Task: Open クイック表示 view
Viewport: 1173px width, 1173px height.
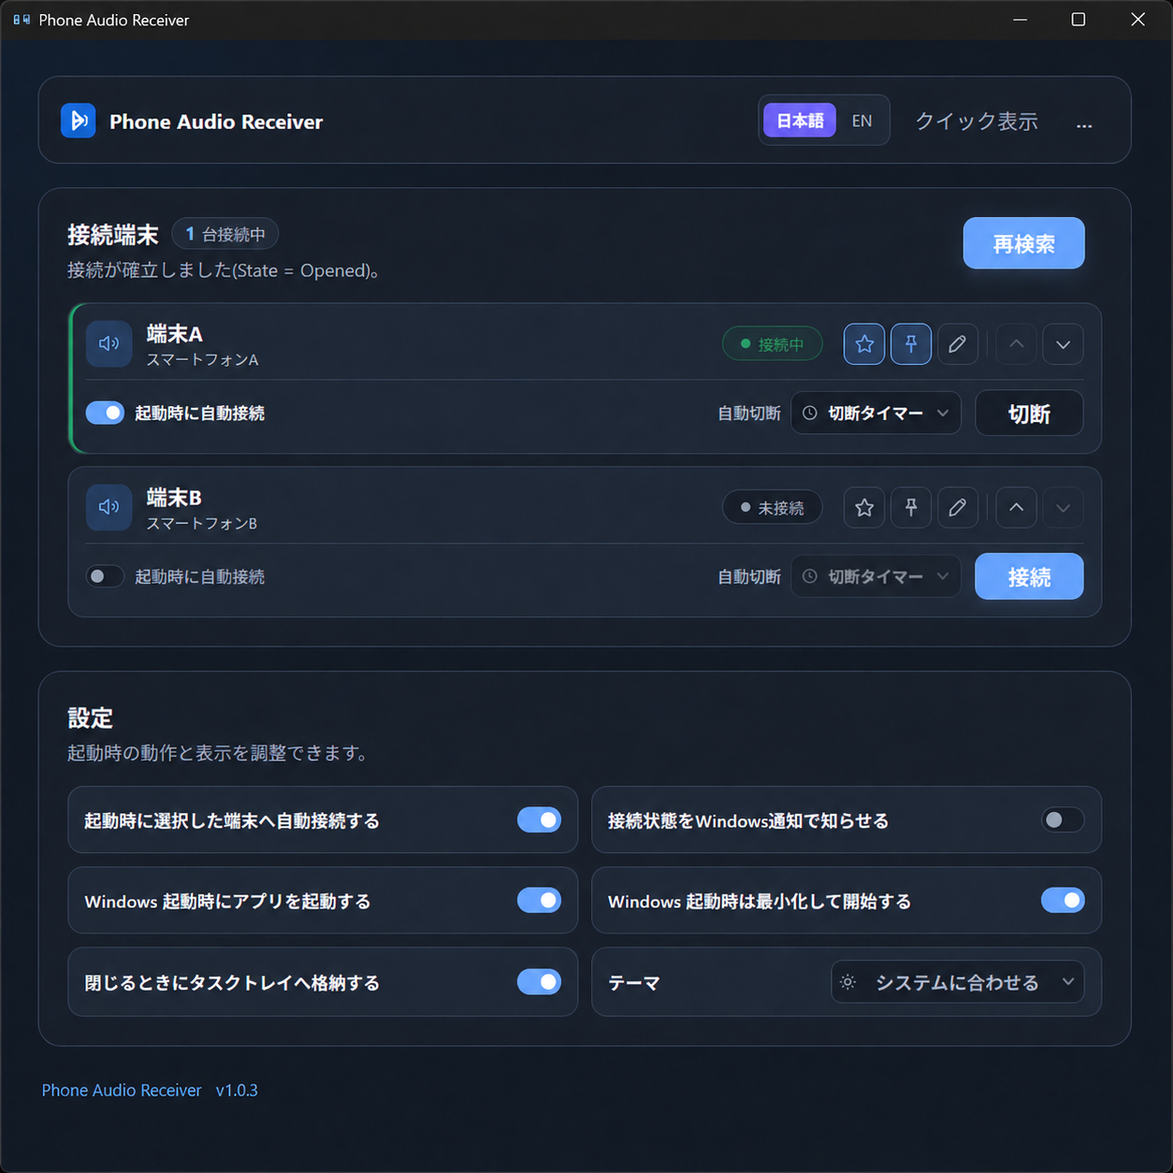Action: pyautogui.click(x=977, y=122)
